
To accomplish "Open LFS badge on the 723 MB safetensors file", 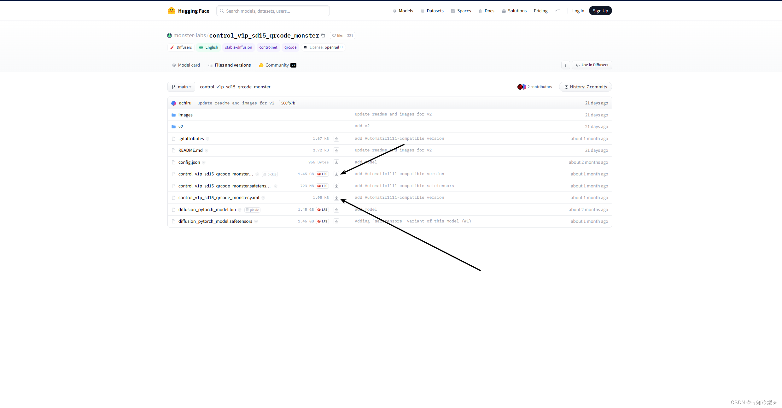I will point(322,186).
